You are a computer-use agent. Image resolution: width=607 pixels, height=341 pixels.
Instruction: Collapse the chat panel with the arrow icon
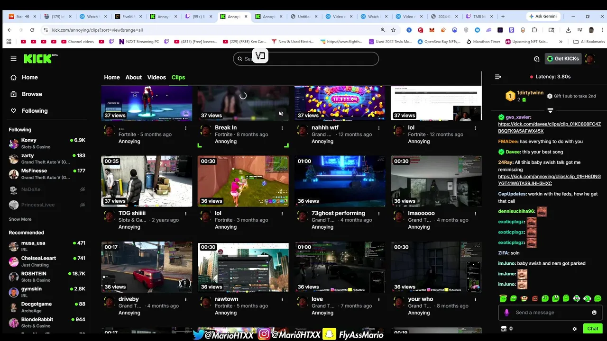[x=498, y=77]
